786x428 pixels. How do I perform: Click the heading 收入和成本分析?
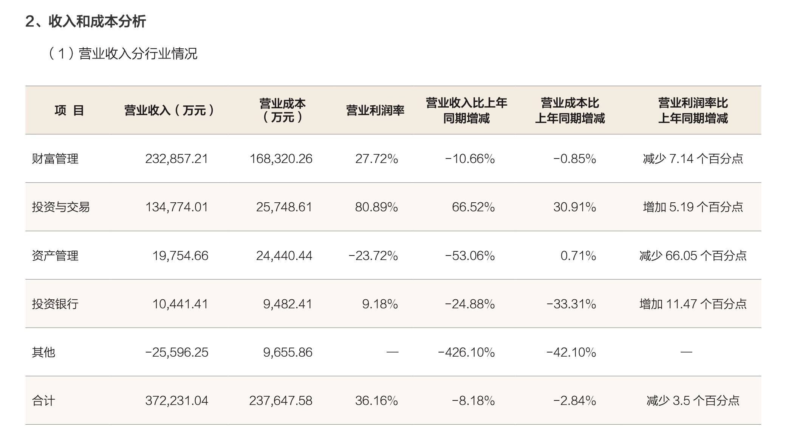click(x=86, y=21)
